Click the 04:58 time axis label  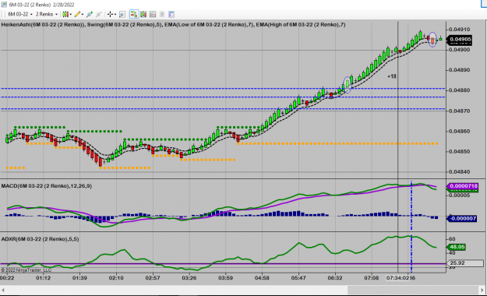pyautogui.click(x=262, y=278)
